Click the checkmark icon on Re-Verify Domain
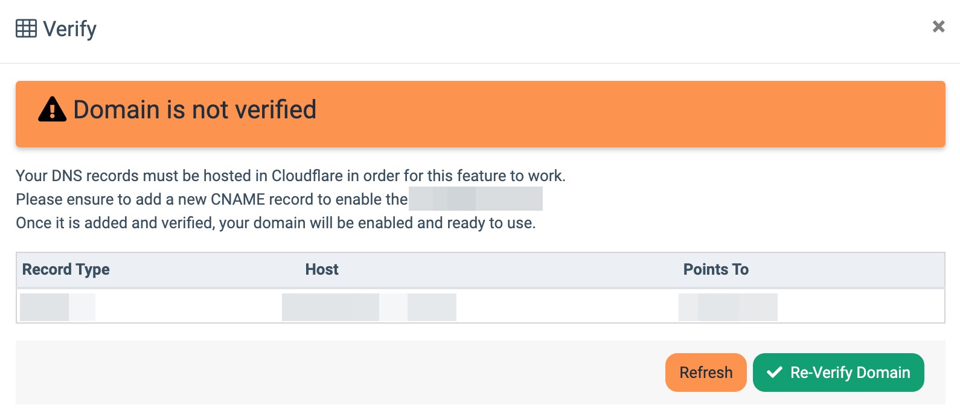This screenshot has width=960, height=419. 775,373
